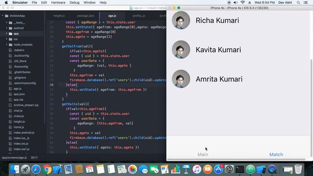
Task: Open the Apple menu
Action: click(x=6, y=2)
